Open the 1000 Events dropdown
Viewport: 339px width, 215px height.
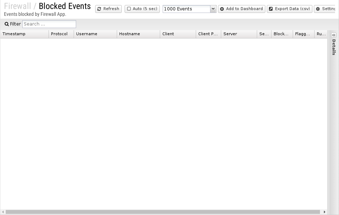click(213, 9)
